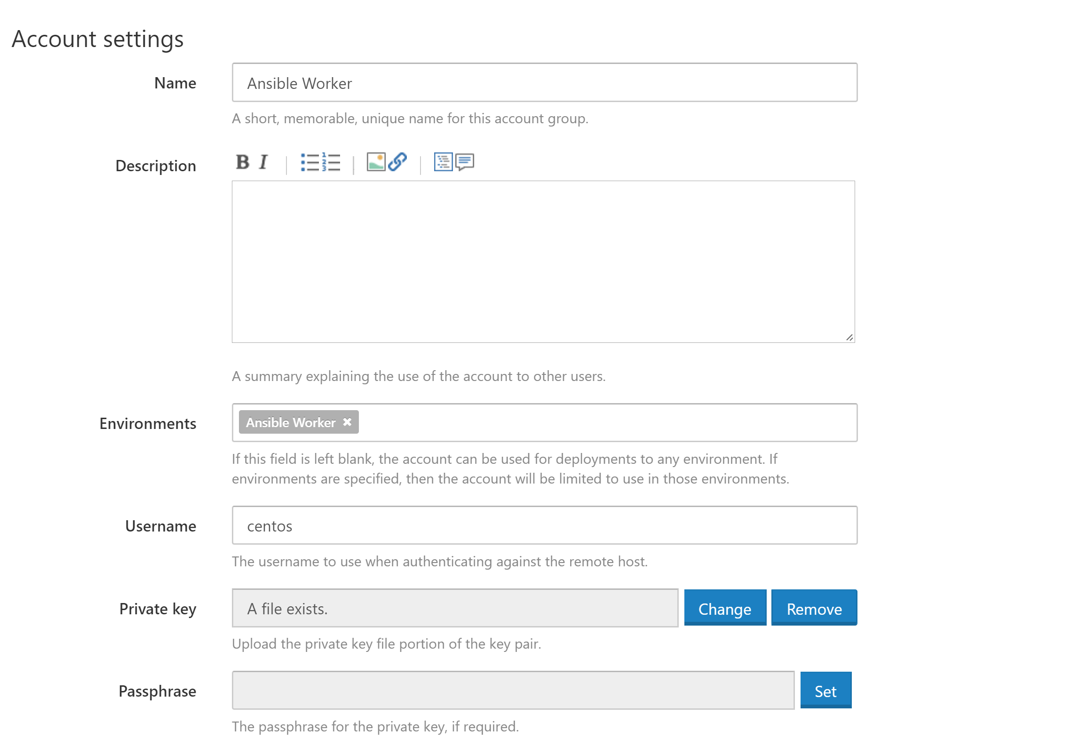
Task: Click the description textarea resize handle
Action: [849, 336]
